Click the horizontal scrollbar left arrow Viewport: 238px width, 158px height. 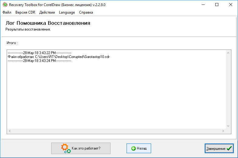click(10, 131)
